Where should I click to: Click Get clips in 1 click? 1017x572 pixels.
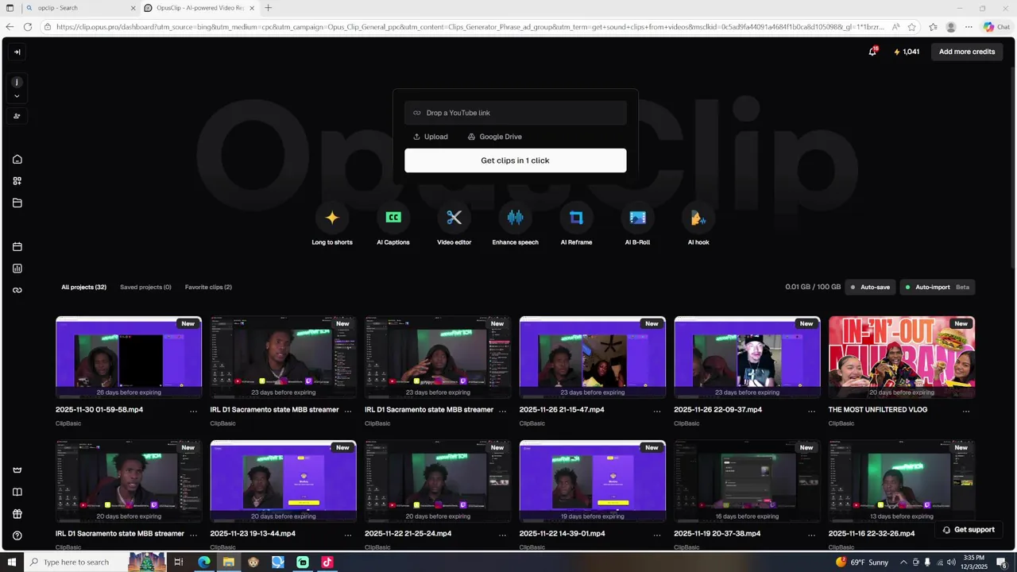(x=515, y=160)
